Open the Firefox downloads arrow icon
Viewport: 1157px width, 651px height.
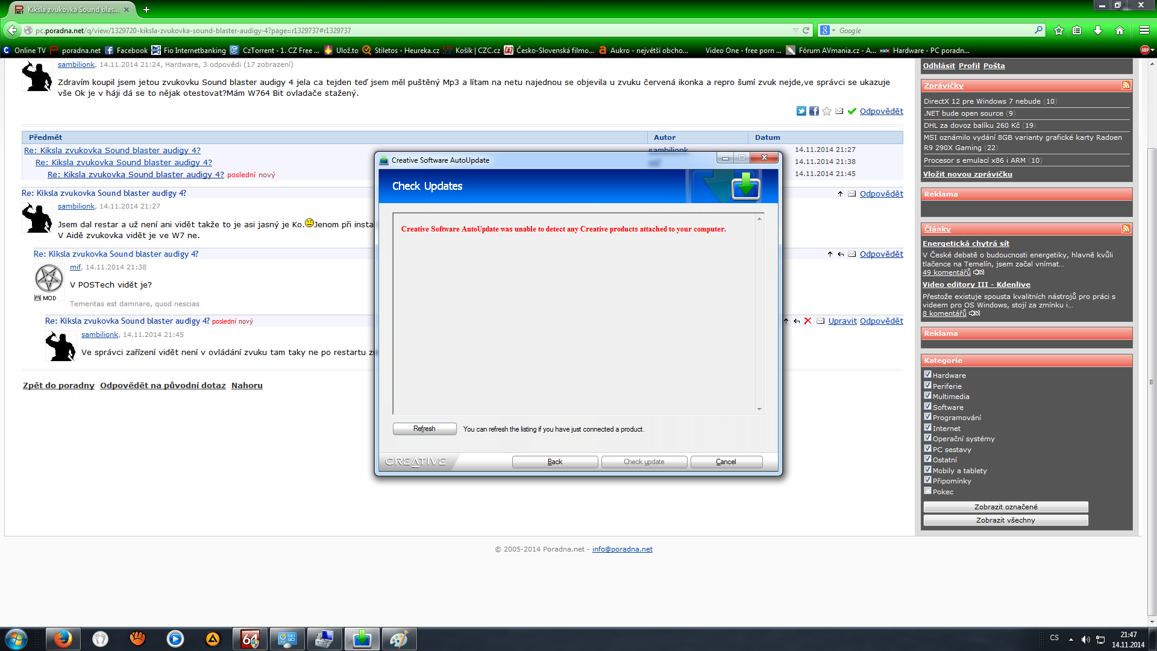pos(1098,30)
